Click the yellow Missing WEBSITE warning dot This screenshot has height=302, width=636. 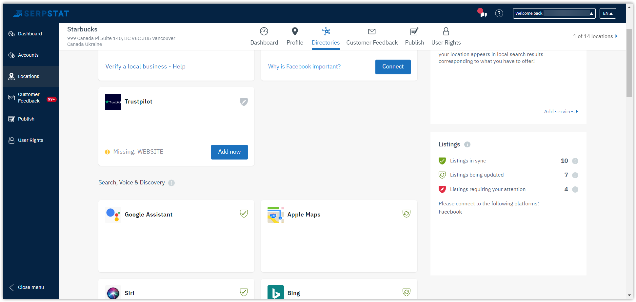tap(107, 152)
